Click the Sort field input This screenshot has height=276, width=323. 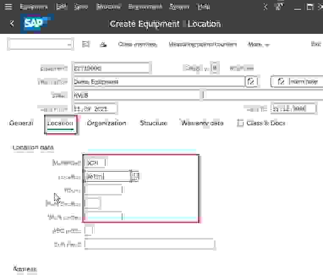tap(150, 244)
